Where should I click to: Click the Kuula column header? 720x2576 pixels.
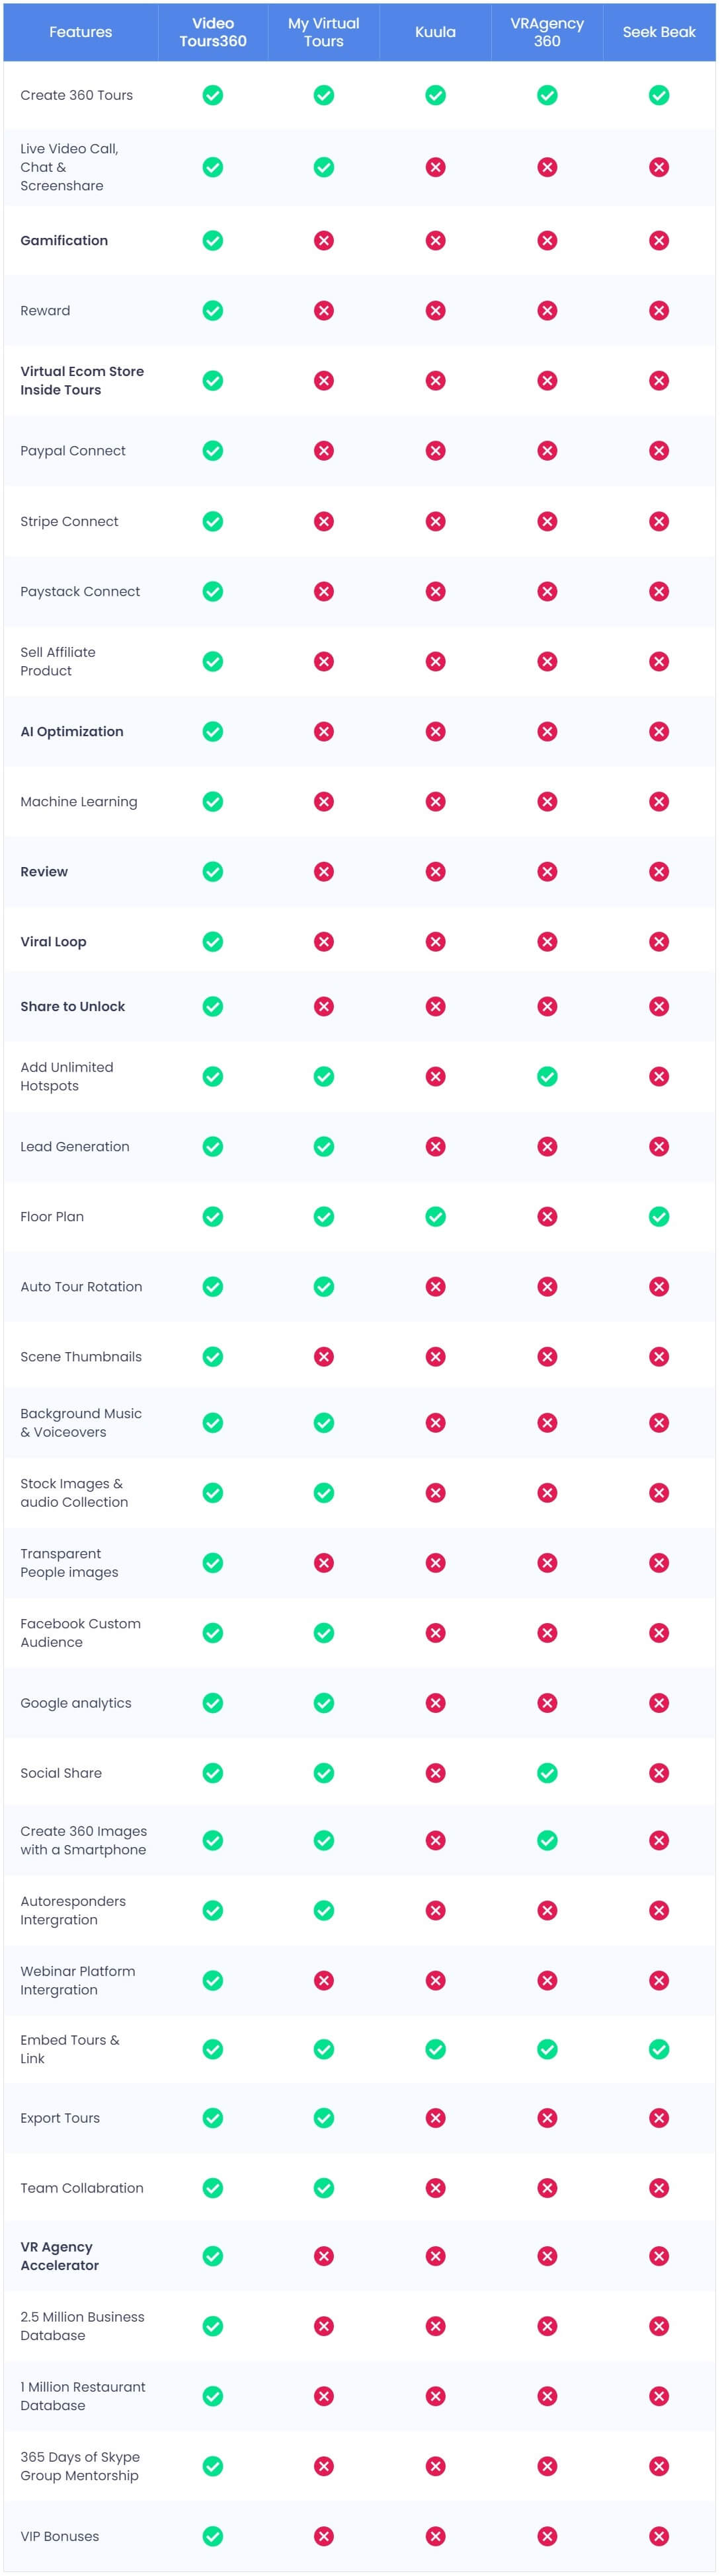pos(435,32)
